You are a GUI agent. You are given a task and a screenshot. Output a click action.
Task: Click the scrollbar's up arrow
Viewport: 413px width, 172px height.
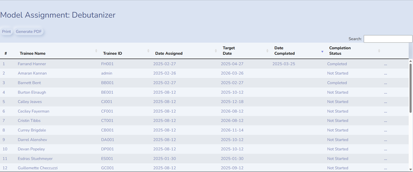coord(411,61)
